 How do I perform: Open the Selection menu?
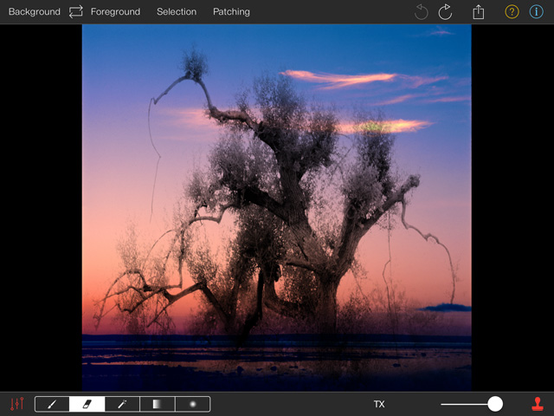point(177,11)
